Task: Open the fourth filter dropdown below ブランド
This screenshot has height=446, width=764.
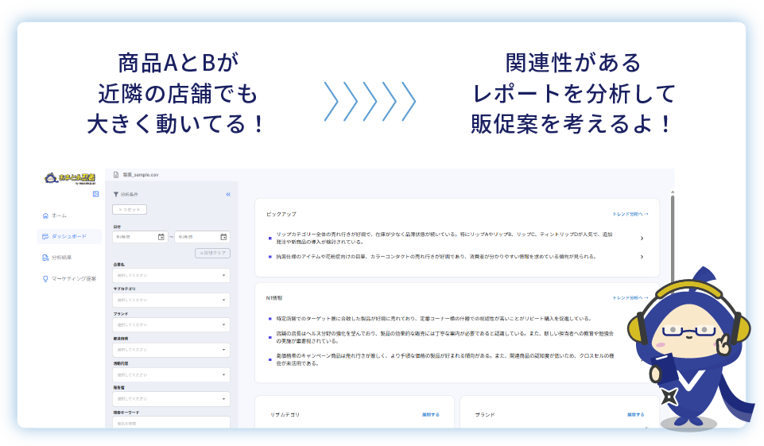Action: (x=171, y=350)
